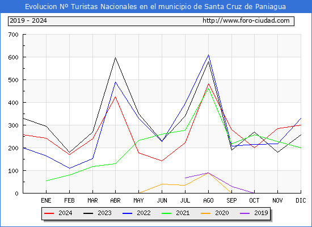312x227 pixels.
Task: Click the 0 y-axis value
Action: click(x=16, y=194)
